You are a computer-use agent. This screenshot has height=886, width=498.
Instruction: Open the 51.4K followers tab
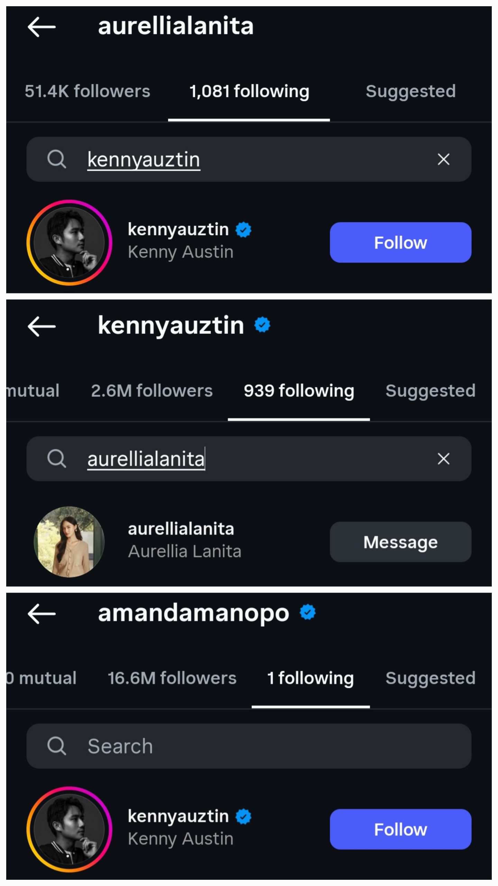point(87,91)
